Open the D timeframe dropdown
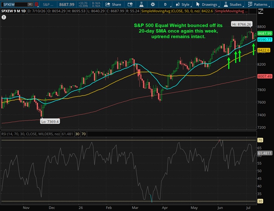274x211 pixels. (x=166, y=5)
